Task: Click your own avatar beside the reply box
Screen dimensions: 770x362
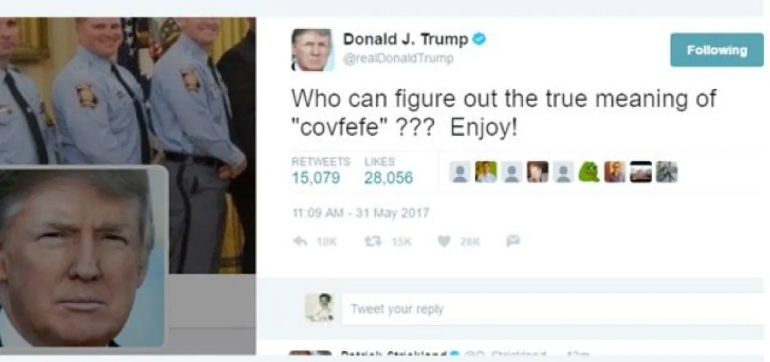Action: point(319,308)
